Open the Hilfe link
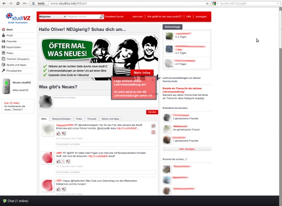The height and width of the screenshot is (206, 282). 188,16
